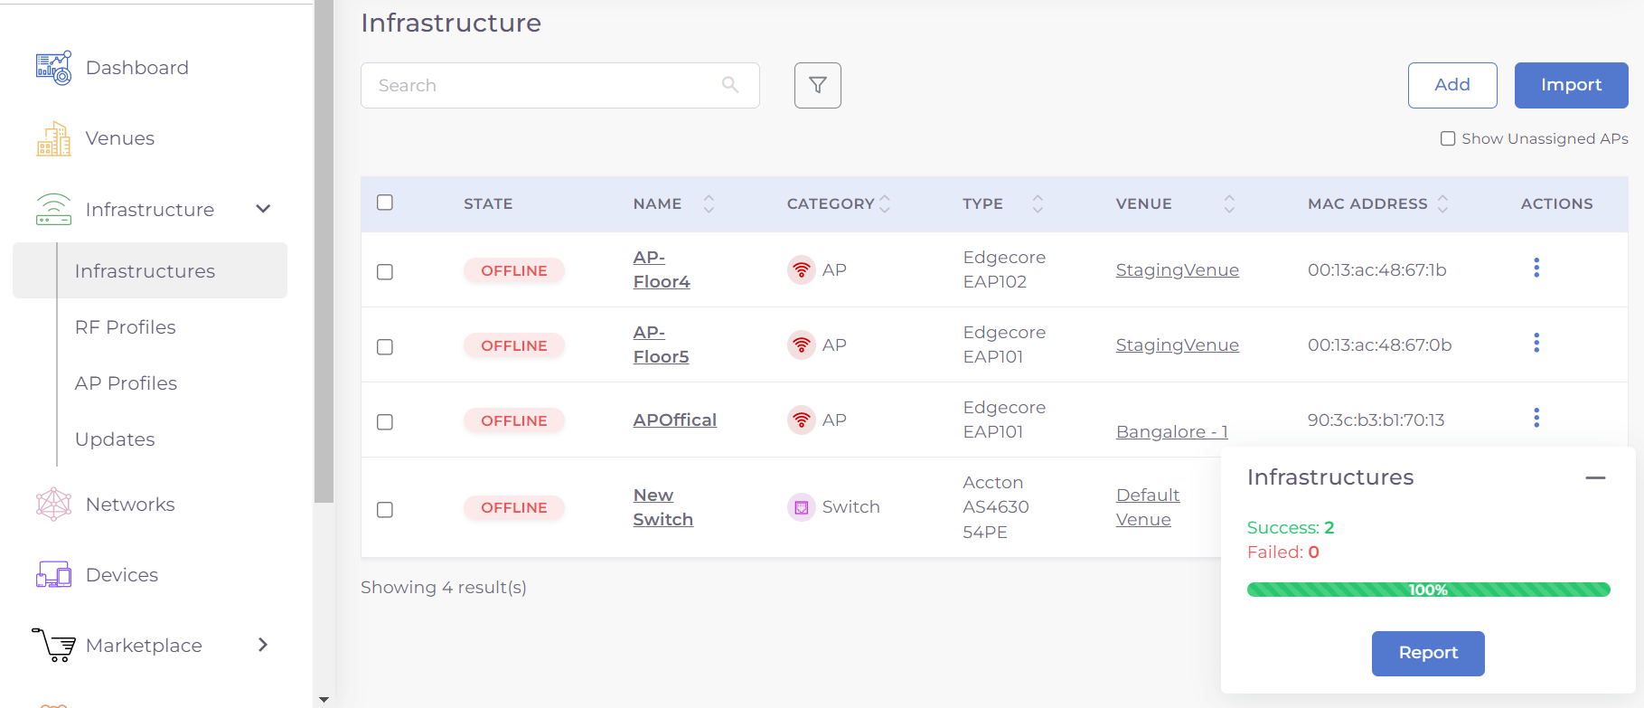Click the Import button
Image resolution: width=1644 pixels, height=708 pixels.
(x=1571, y=85)
